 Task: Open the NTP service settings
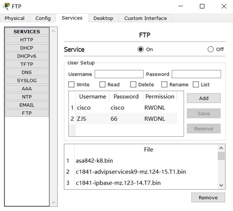[27, 97]
